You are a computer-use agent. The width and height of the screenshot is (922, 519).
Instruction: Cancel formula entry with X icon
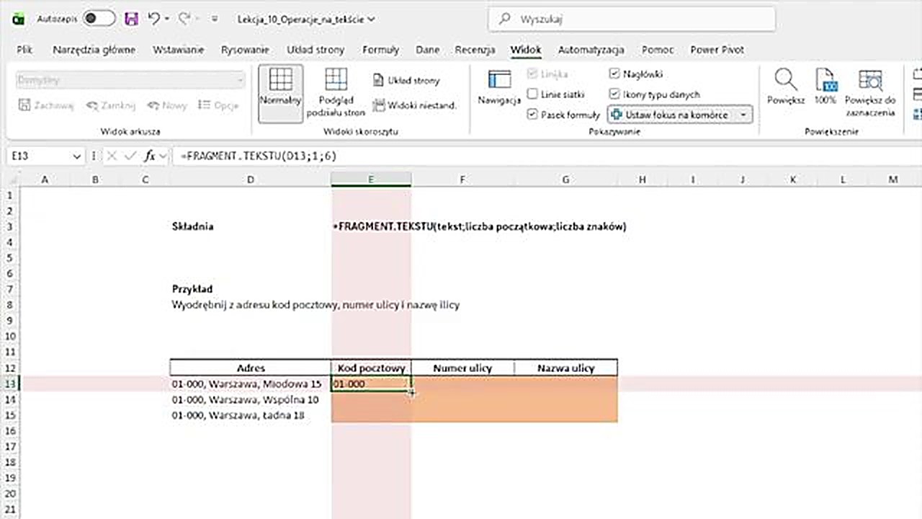click(112, 156)
